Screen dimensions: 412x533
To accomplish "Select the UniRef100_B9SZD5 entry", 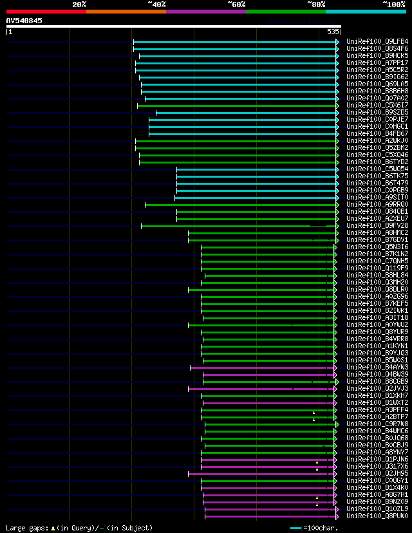I will point(377,112).
